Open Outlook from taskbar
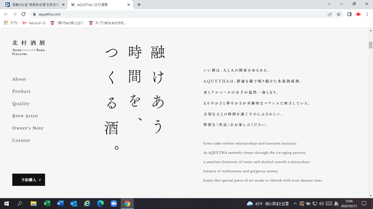This screenshot has width=373, height=209. (73, 204)
